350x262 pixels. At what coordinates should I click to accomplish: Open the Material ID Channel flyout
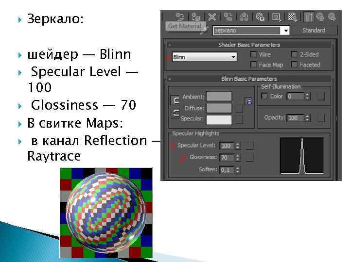[276, 17]
